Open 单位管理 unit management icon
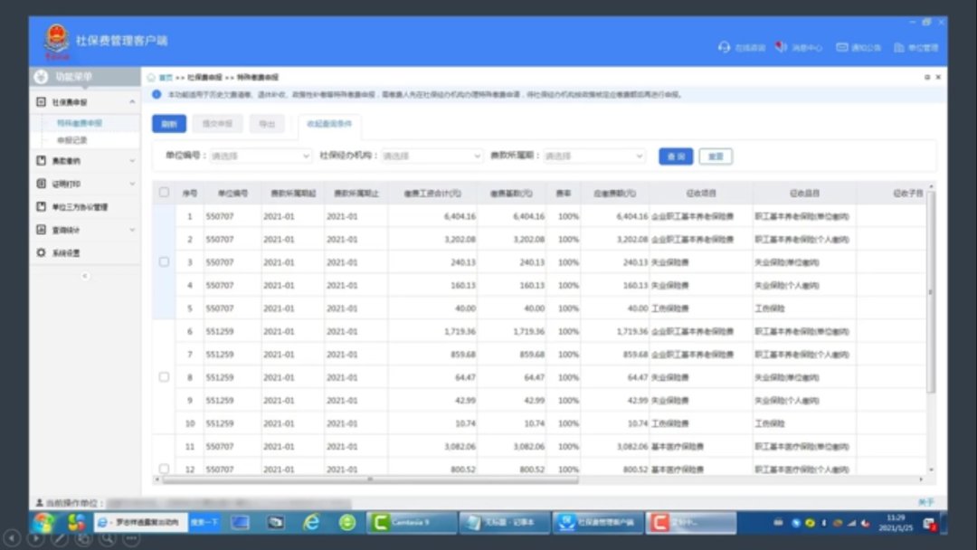The height and width of the screenshot is (550, 977). [899, 47]
